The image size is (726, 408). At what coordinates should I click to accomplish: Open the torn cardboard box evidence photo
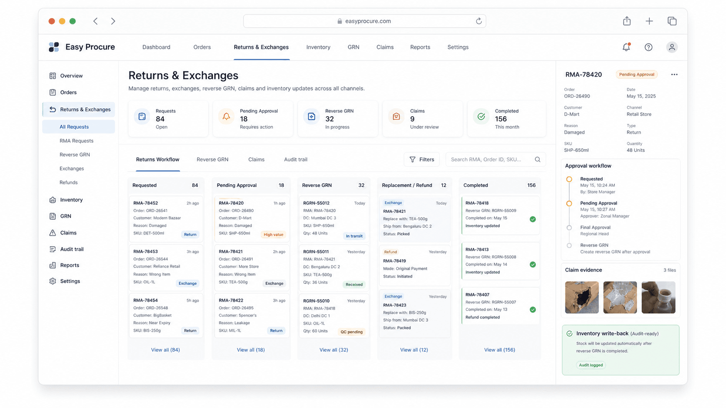click(582, 297)
